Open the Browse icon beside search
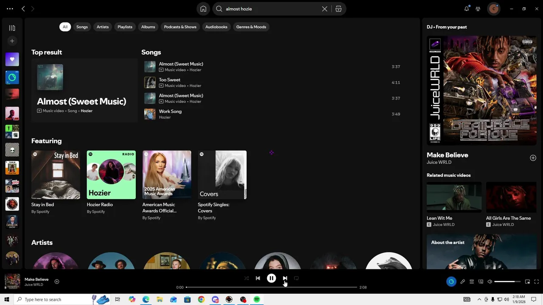This screenshot has height=305, width=543. click(x=339, y=9)
